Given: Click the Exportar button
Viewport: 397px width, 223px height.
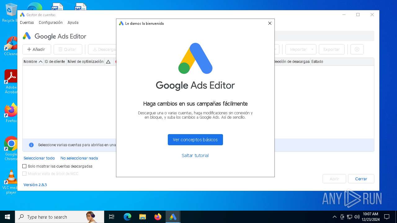Looking at the screenshot, I should 332,49.
